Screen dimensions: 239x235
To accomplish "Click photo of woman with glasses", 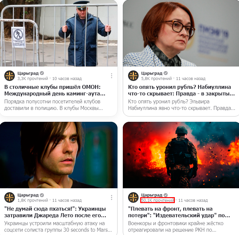I will point(181,33).
